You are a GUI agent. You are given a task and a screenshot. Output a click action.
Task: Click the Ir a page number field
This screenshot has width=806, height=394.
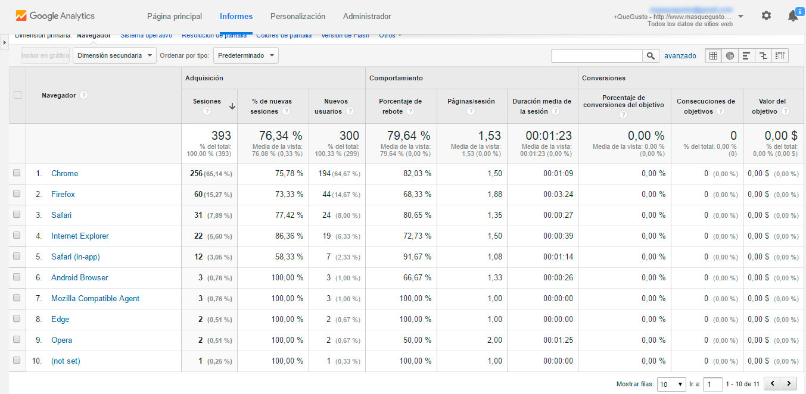[x=713, y=384]
